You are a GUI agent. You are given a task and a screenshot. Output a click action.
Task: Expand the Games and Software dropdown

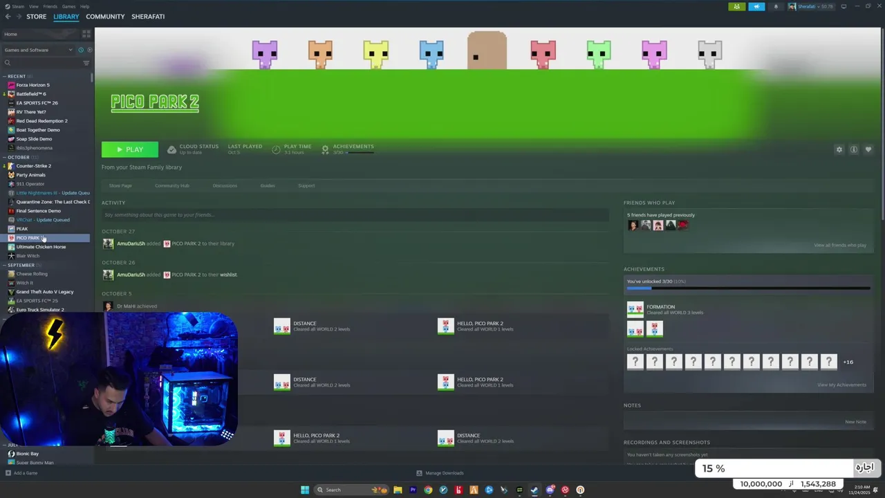[x=38, y=50]
